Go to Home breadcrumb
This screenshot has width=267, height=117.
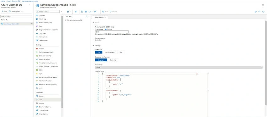coord(3,1)
